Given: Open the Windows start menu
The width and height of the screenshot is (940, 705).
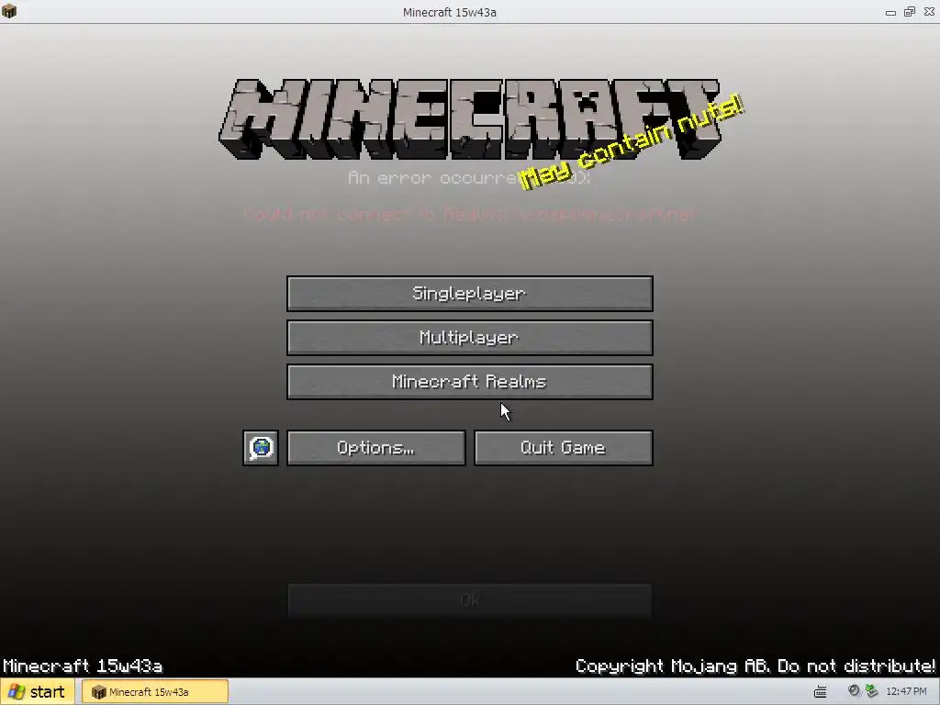Looking at the screenshot, I should (x=37, y=692).
